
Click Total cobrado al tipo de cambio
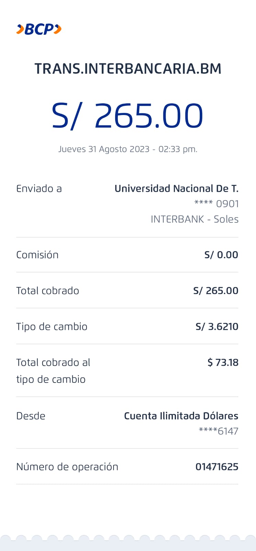[53, 371]
